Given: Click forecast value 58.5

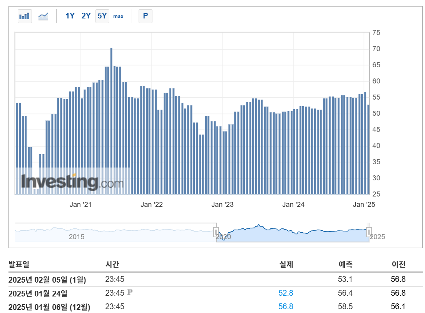Looking at the screenshot, I should tap(345, 306).
